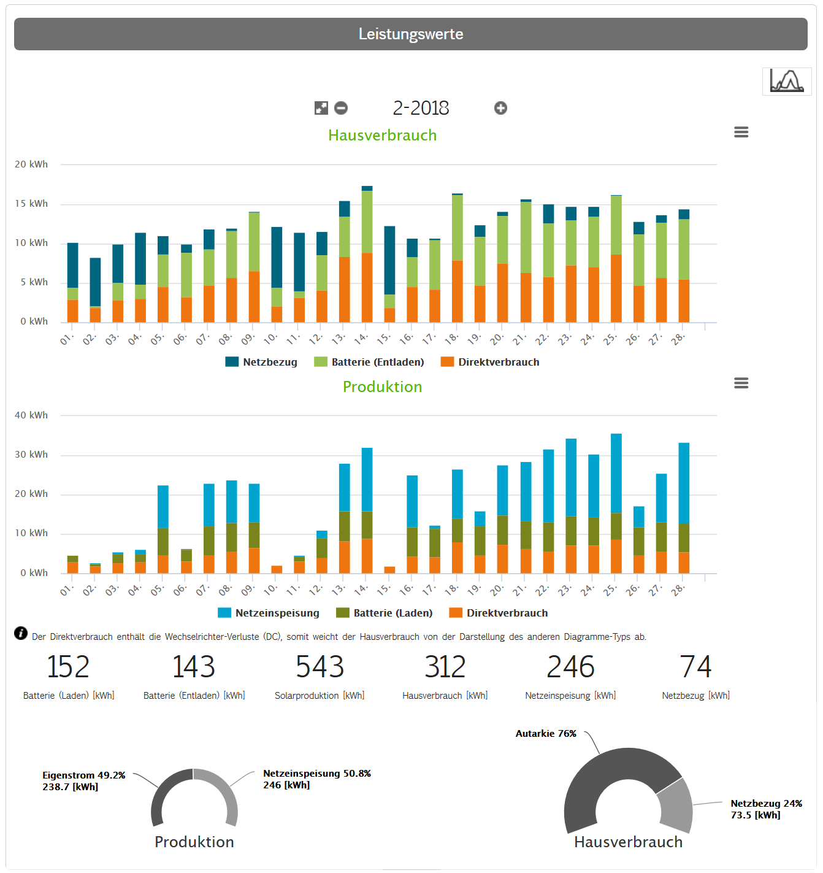Click the info icon beside the Direktverbrauch note
This screenshot has height=873, width=823.
[21, 633]
